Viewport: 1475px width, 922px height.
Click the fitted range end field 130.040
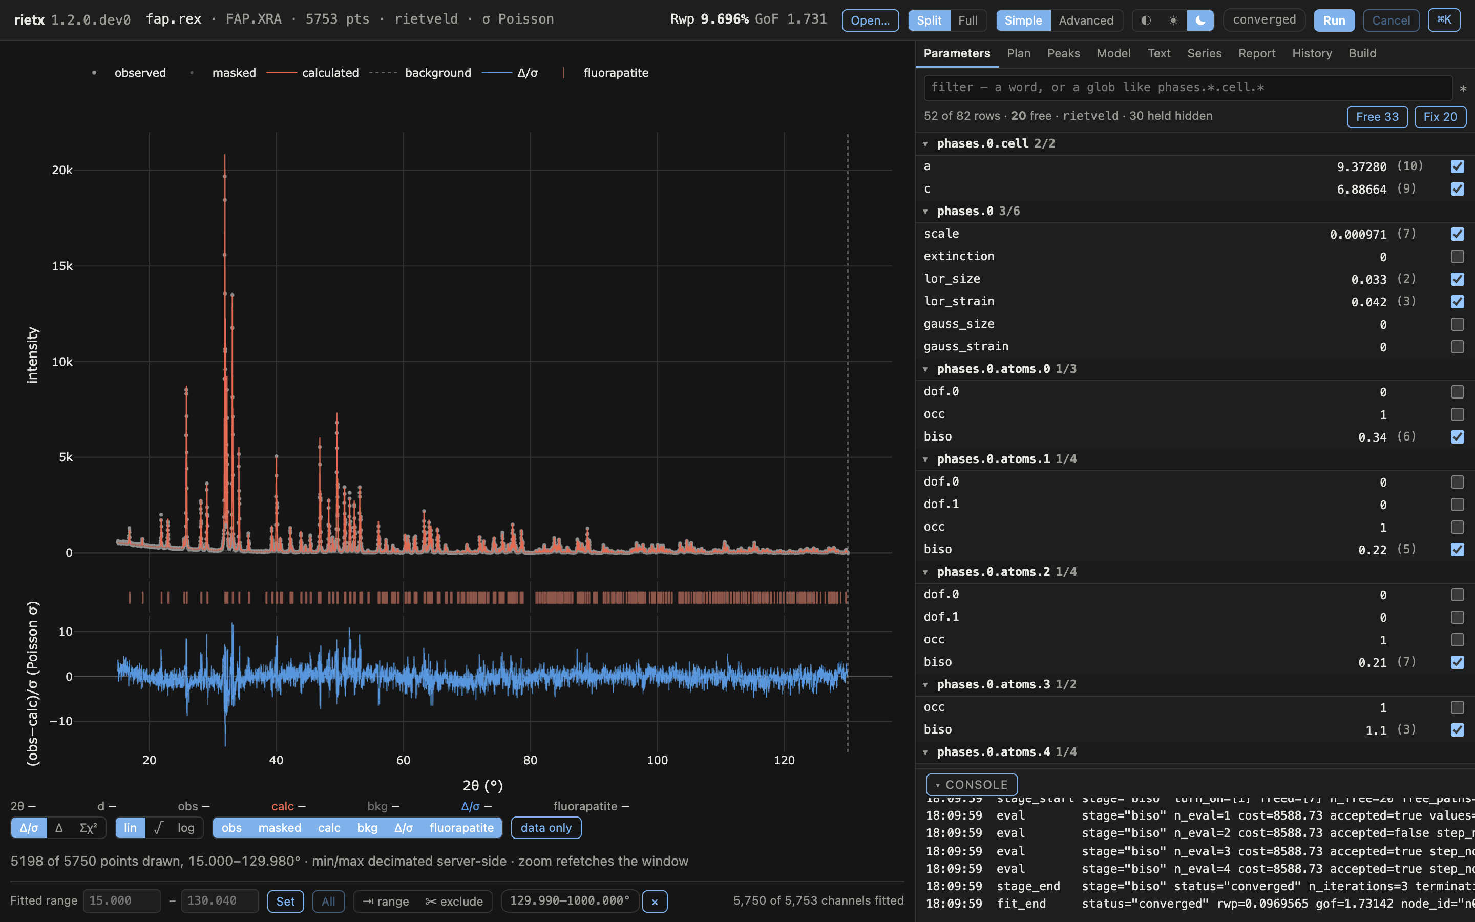(x=219, y=902)
